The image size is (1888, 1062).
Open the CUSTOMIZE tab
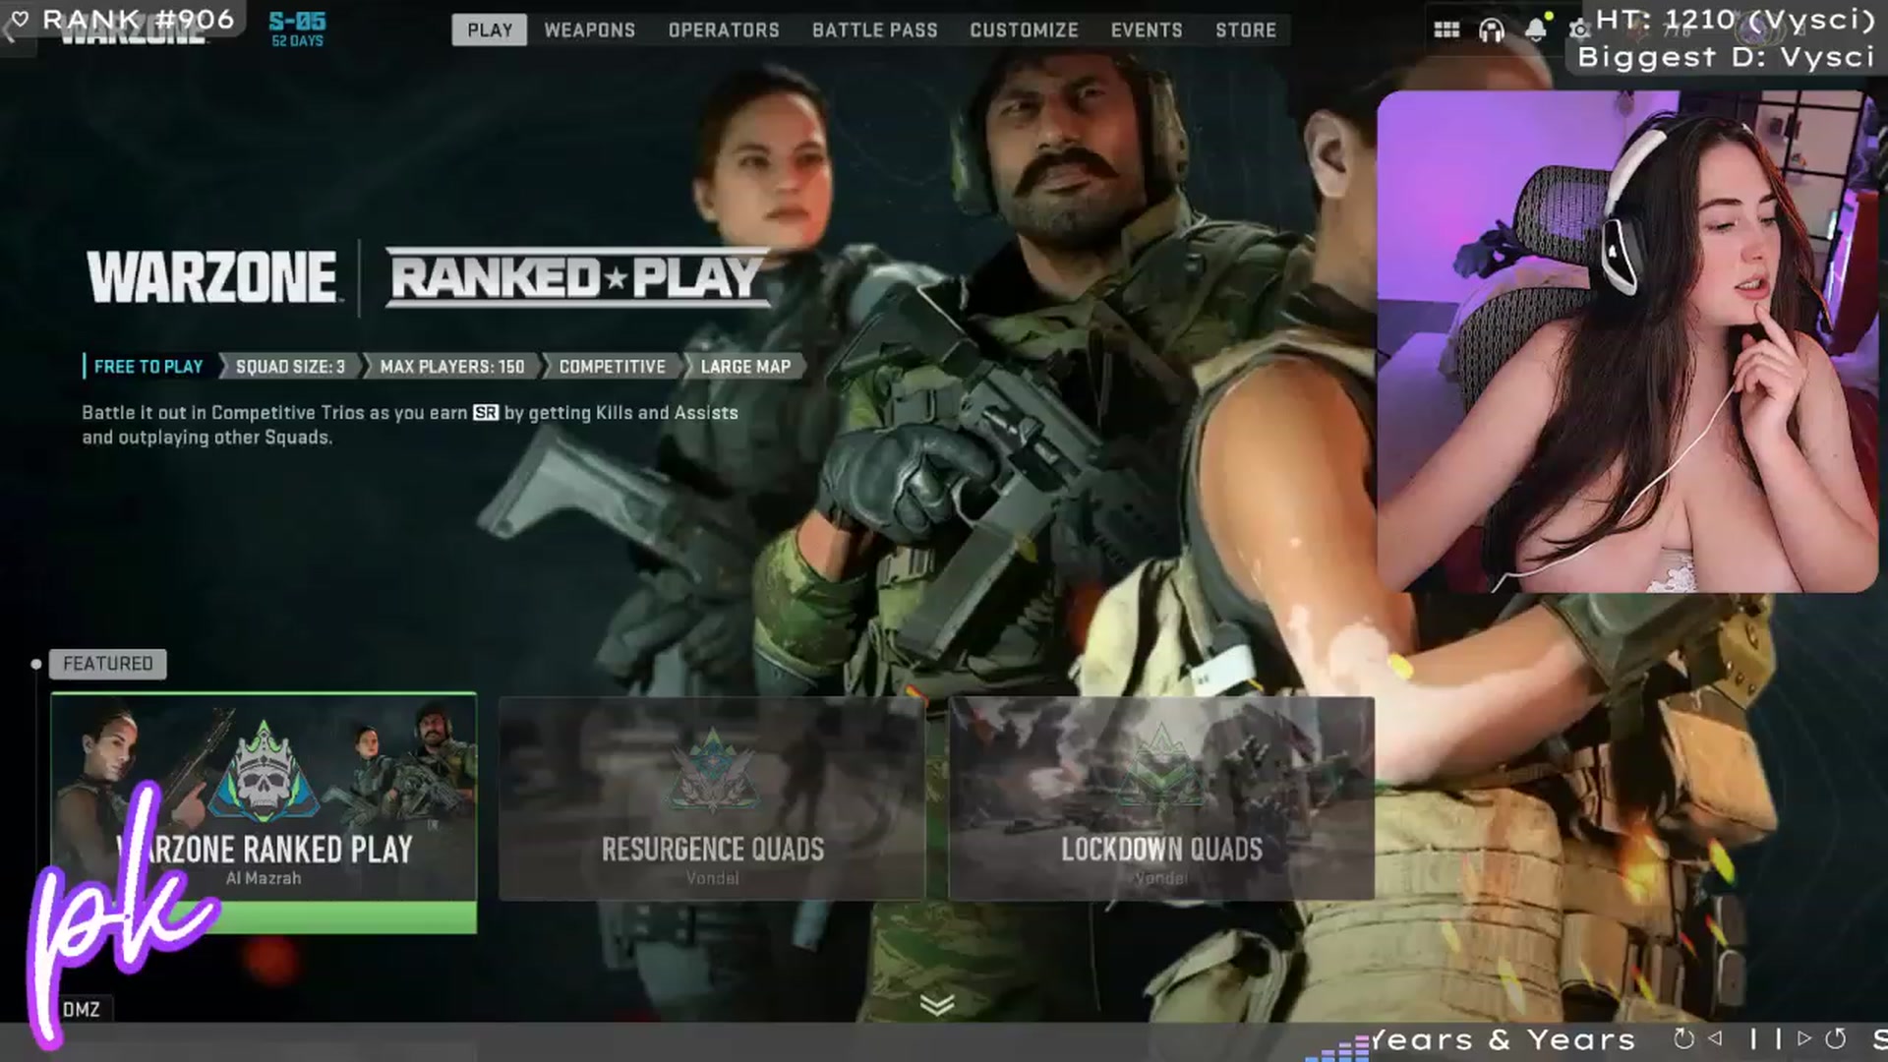pyautogui.click(x=1025, y=30)
